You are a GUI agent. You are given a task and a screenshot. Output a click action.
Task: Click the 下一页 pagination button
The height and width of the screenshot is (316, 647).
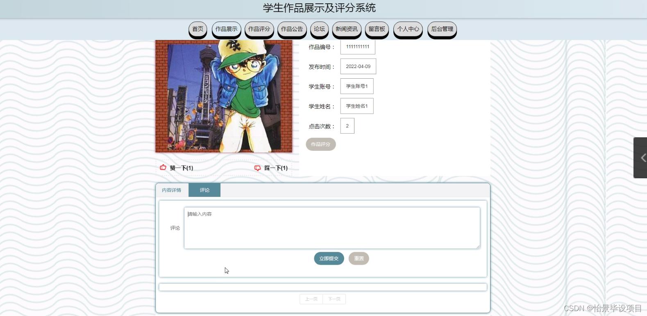coord(334,299)
